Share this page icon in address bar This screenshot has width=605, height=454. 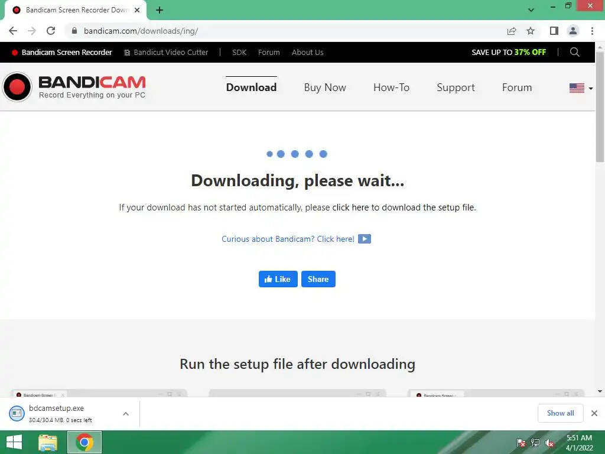[x=512, y=31]
